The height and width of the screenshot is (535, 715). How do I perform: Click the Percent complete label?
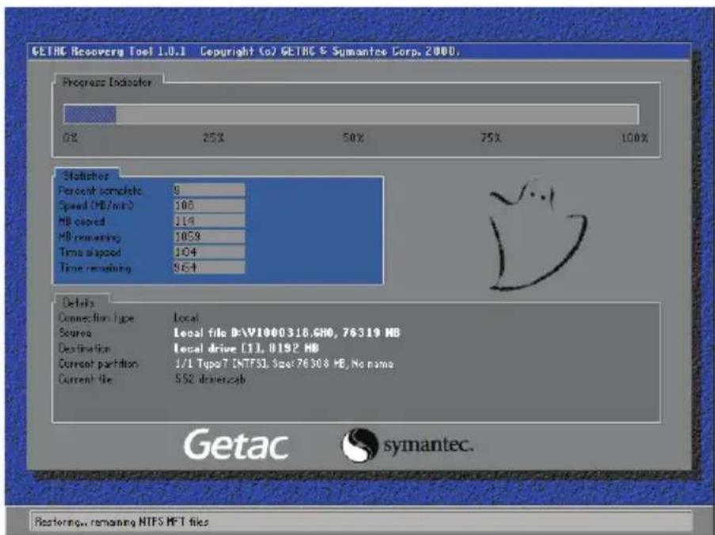point(101,191)
